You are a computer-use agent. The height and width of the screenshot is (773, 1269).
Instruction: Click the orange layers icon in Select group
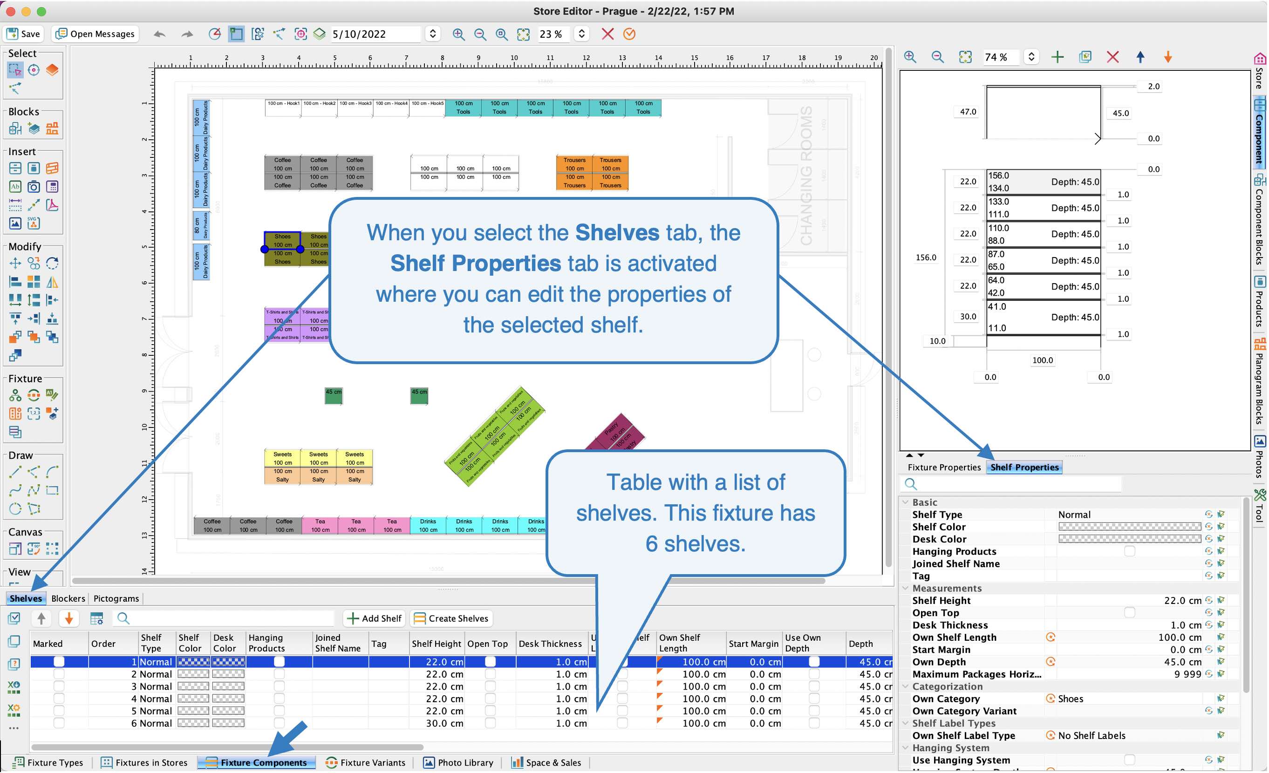click(x=52, y=70)
